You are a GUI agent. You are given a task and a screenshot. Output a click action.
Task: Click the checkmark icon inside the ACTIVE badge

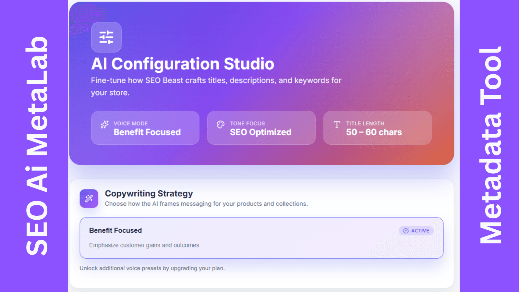pyautogui.click(x=405, y=231)
